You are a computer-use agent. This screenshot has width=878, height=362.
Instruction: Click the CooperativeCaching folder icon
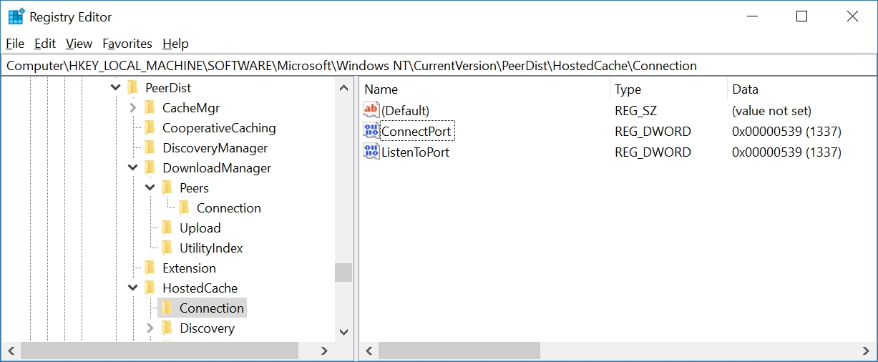point(150,128)
